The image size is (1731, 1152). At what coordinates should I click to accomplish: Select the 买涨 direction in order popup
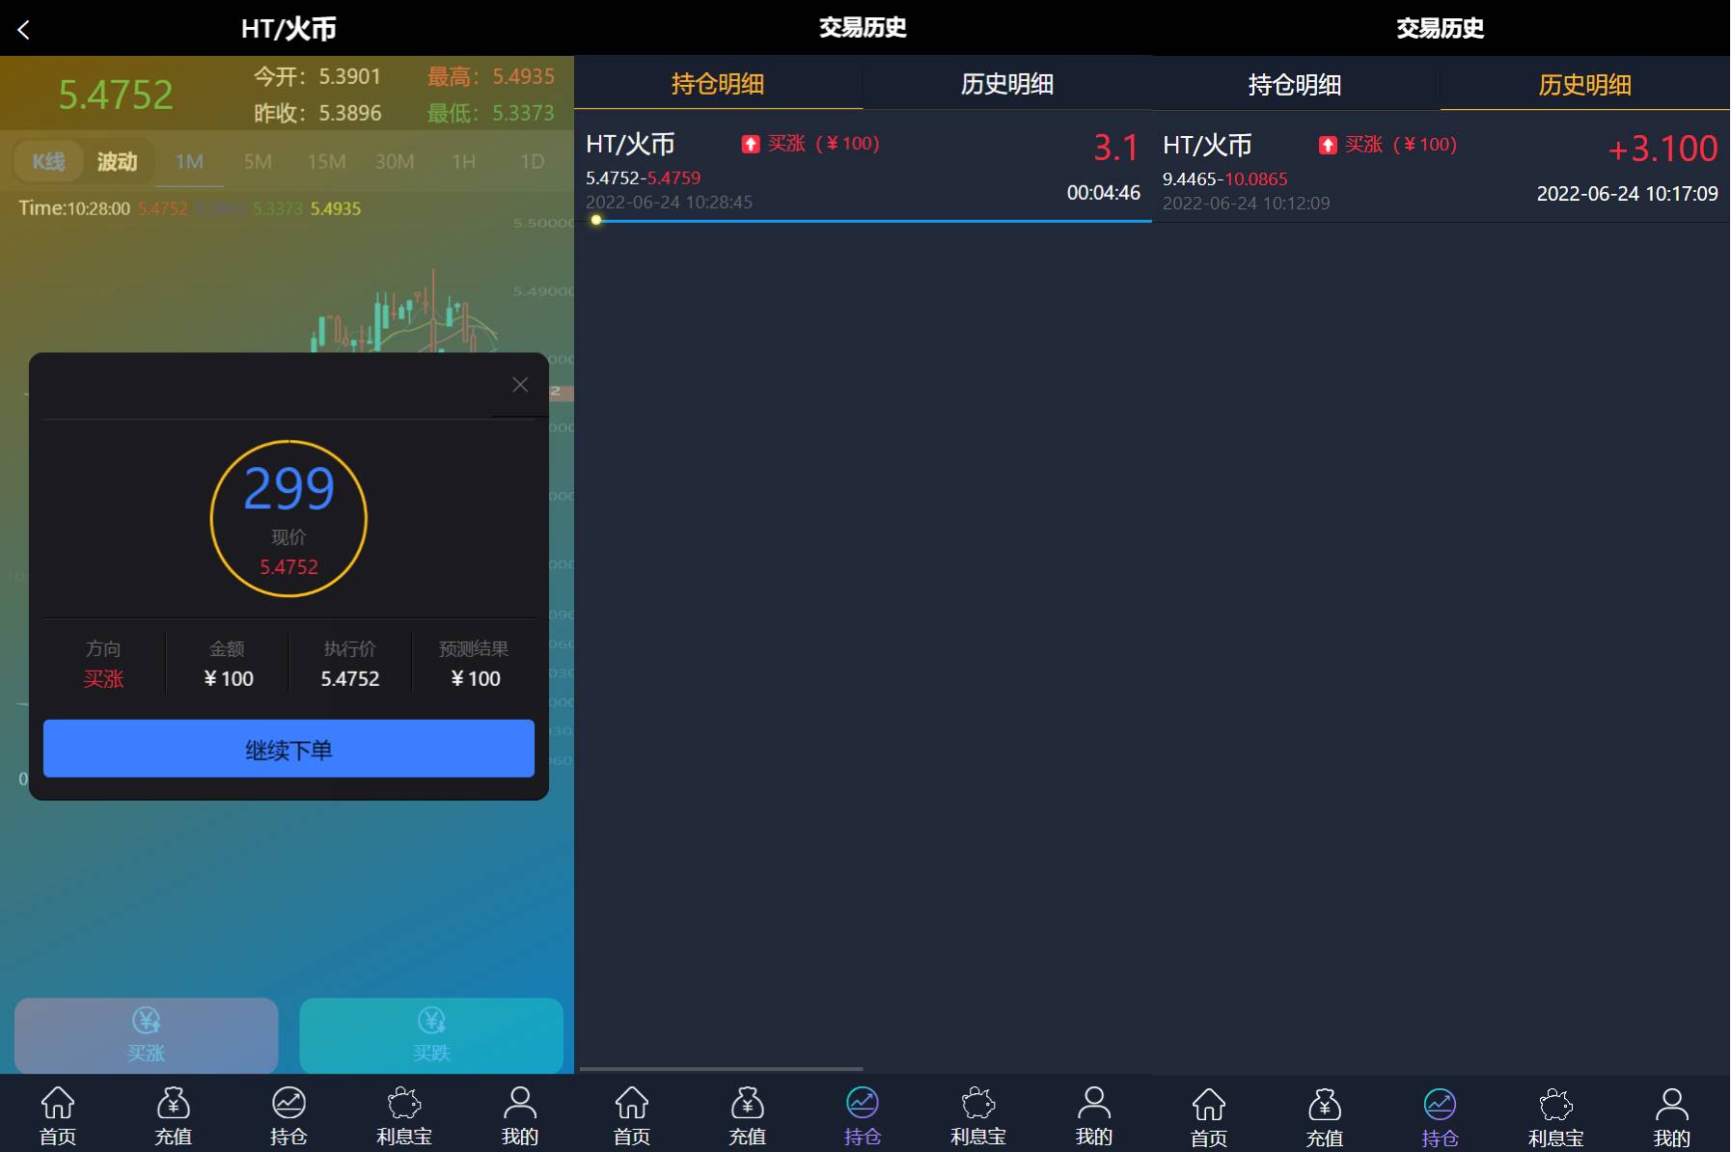103,678
